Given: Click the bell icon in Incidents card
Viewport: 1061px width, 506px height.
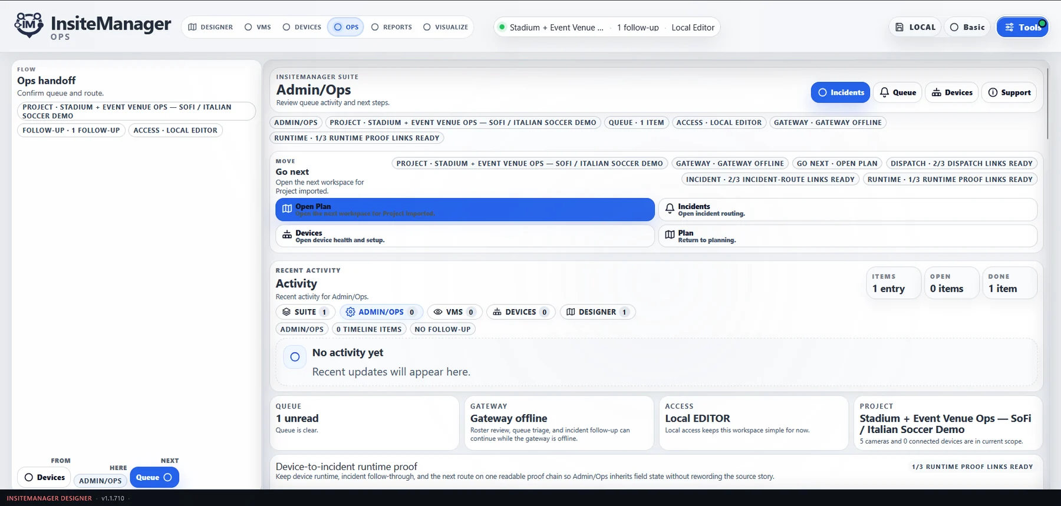Looking at the screenshot, I should coord(670,209).
